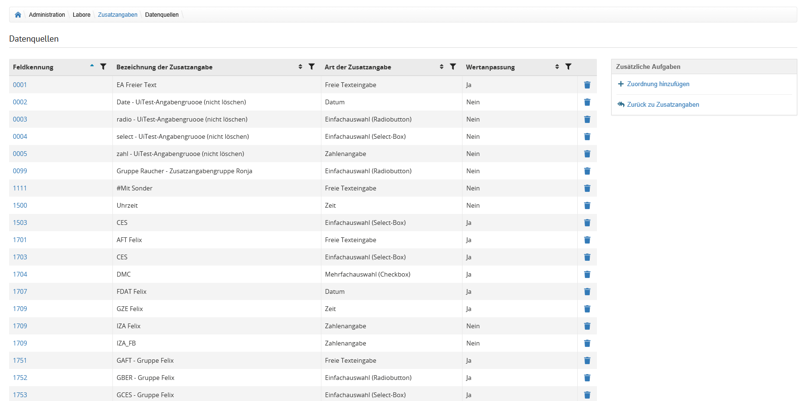Open filter for Feldkennung column
This screenshot has height=401, width=804.
(103, 67)
